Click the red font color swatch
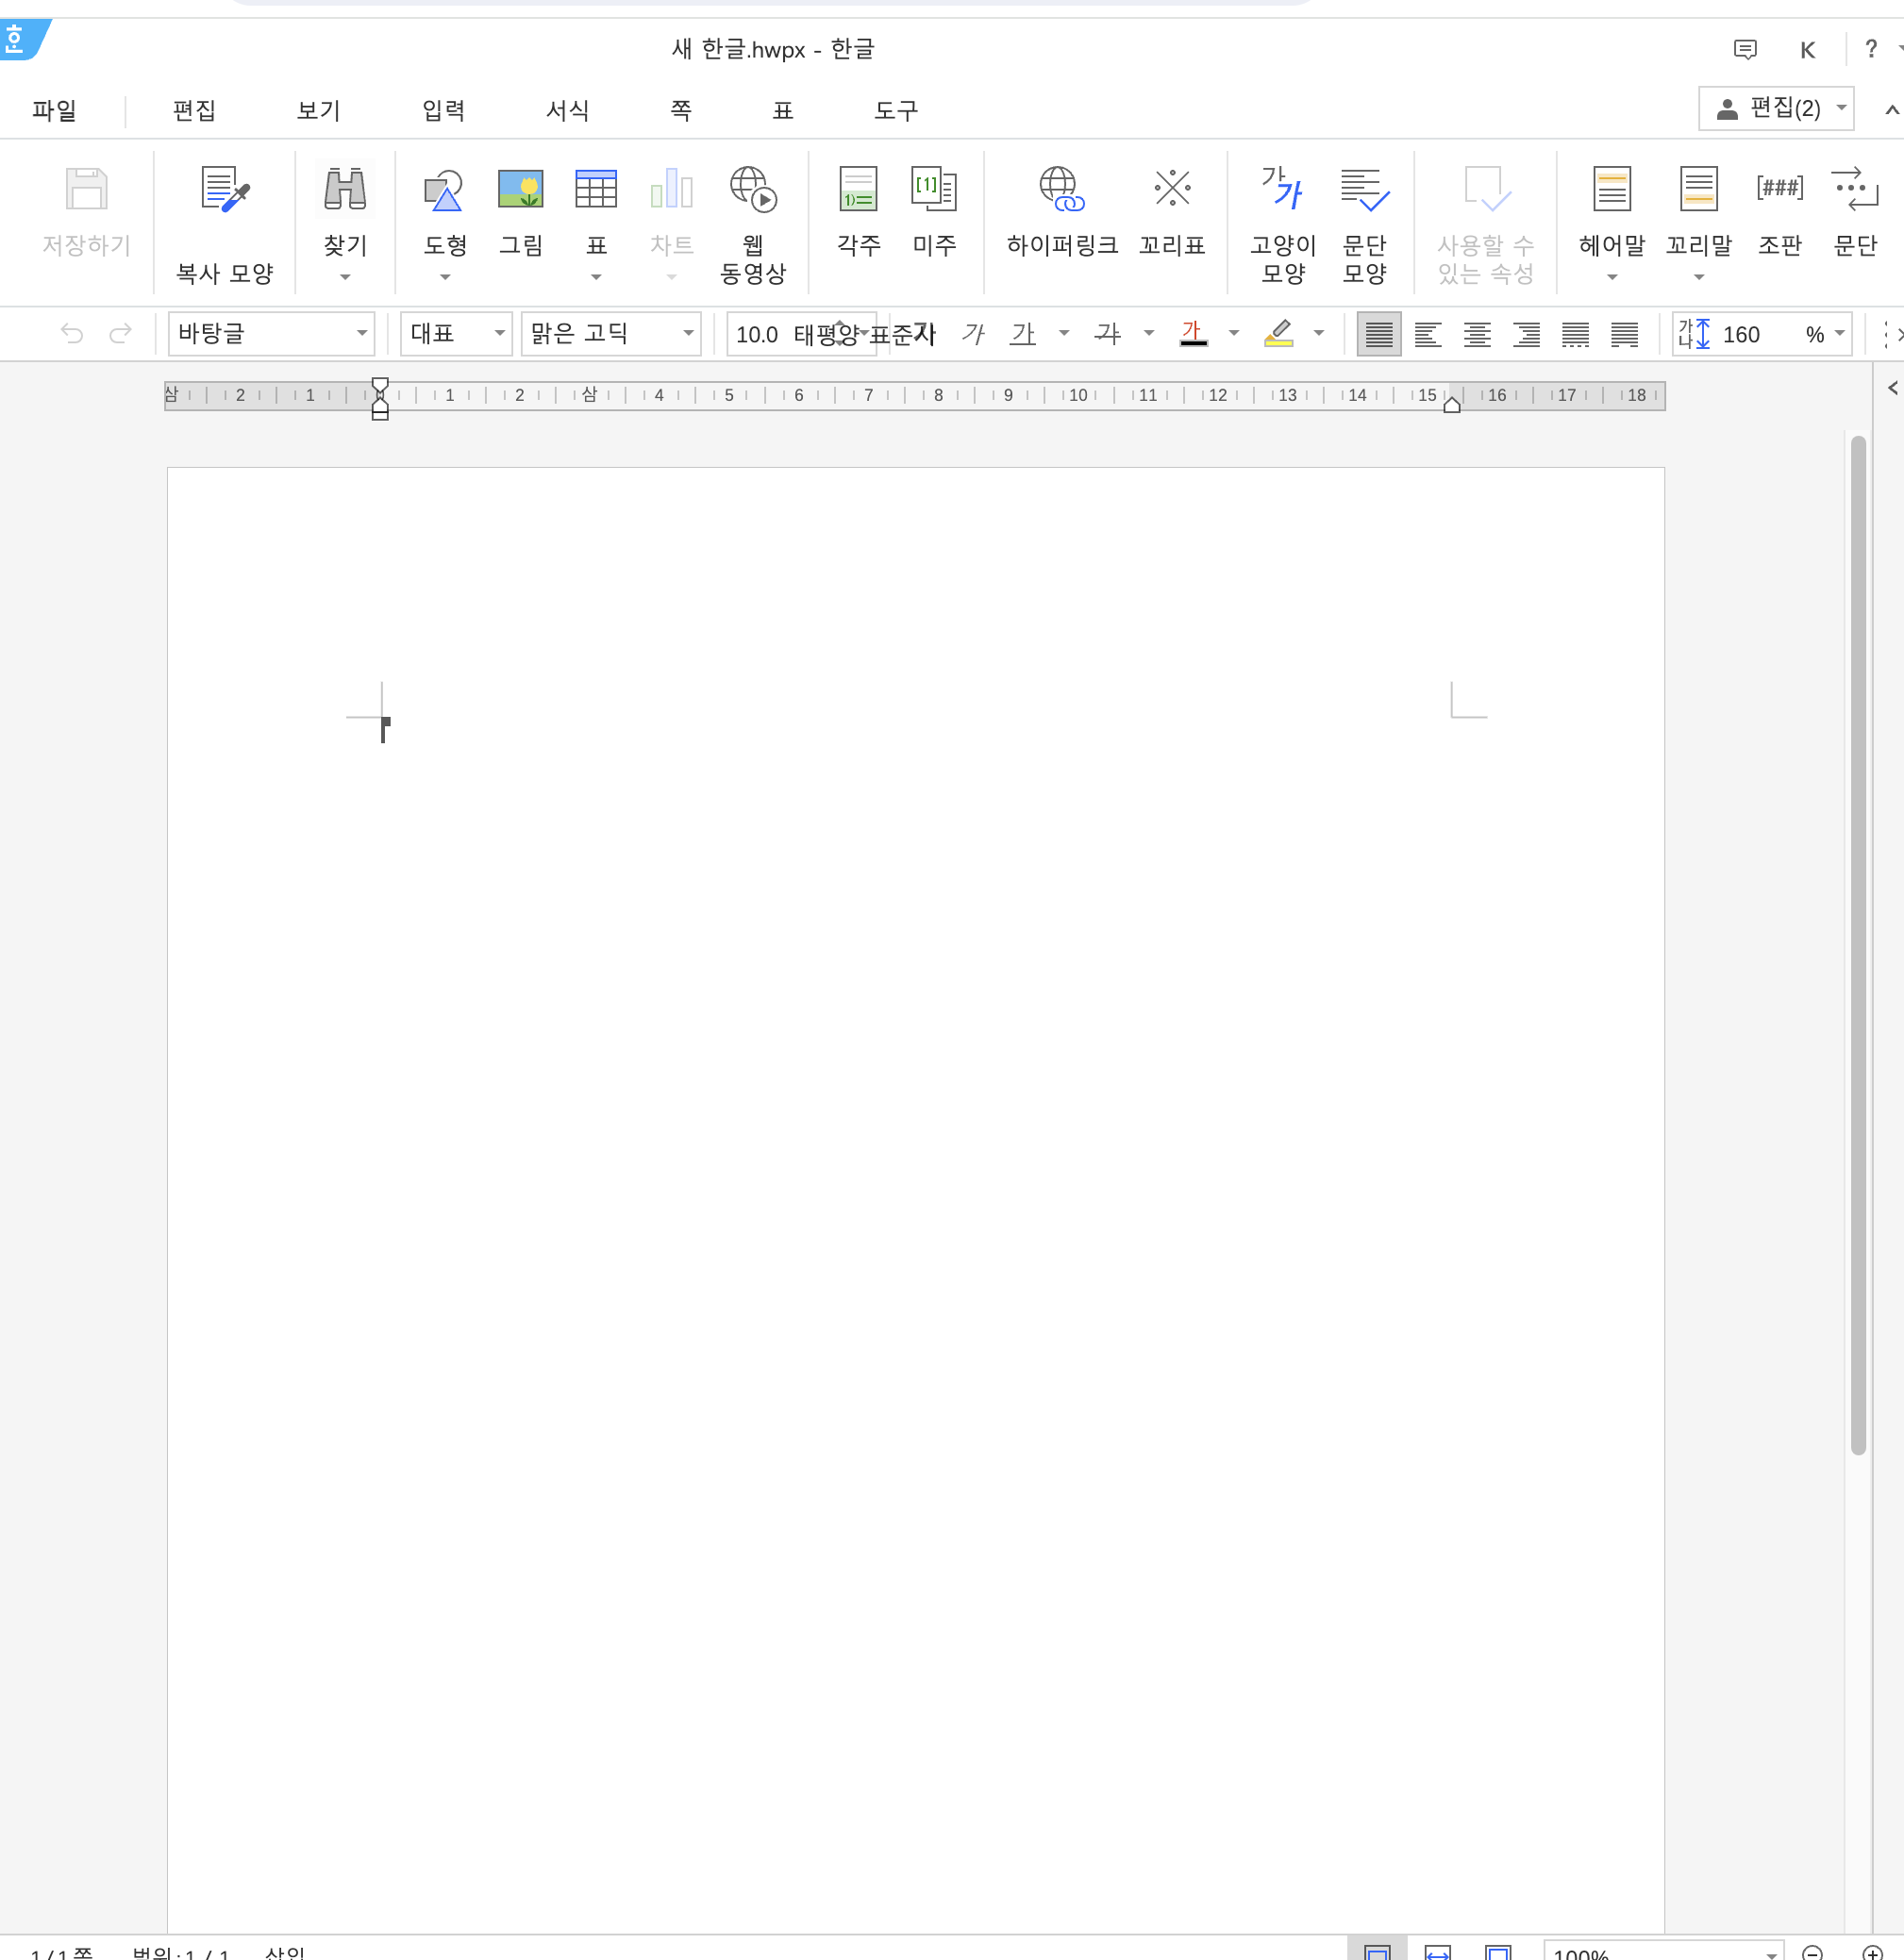The image size is (1904, 1960). pos(1193,334)
